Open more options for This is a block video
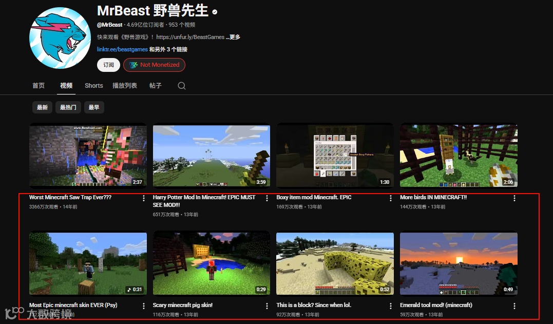Viewport: 553px width, 324px height. (x=390, y=306)
